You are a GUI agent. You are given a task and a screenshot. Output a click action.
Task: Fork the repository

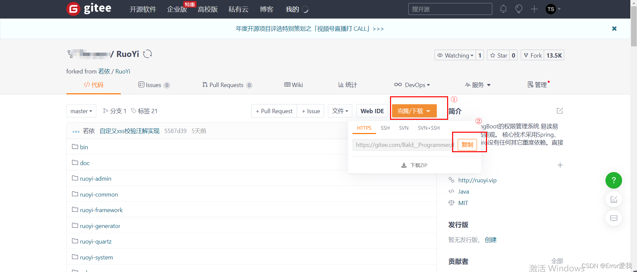tap(532, 55)
